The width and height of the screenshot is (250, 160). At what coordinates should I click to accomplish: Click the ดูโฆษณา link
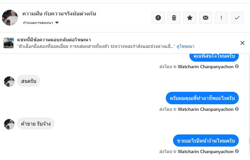tap(185, 46)
